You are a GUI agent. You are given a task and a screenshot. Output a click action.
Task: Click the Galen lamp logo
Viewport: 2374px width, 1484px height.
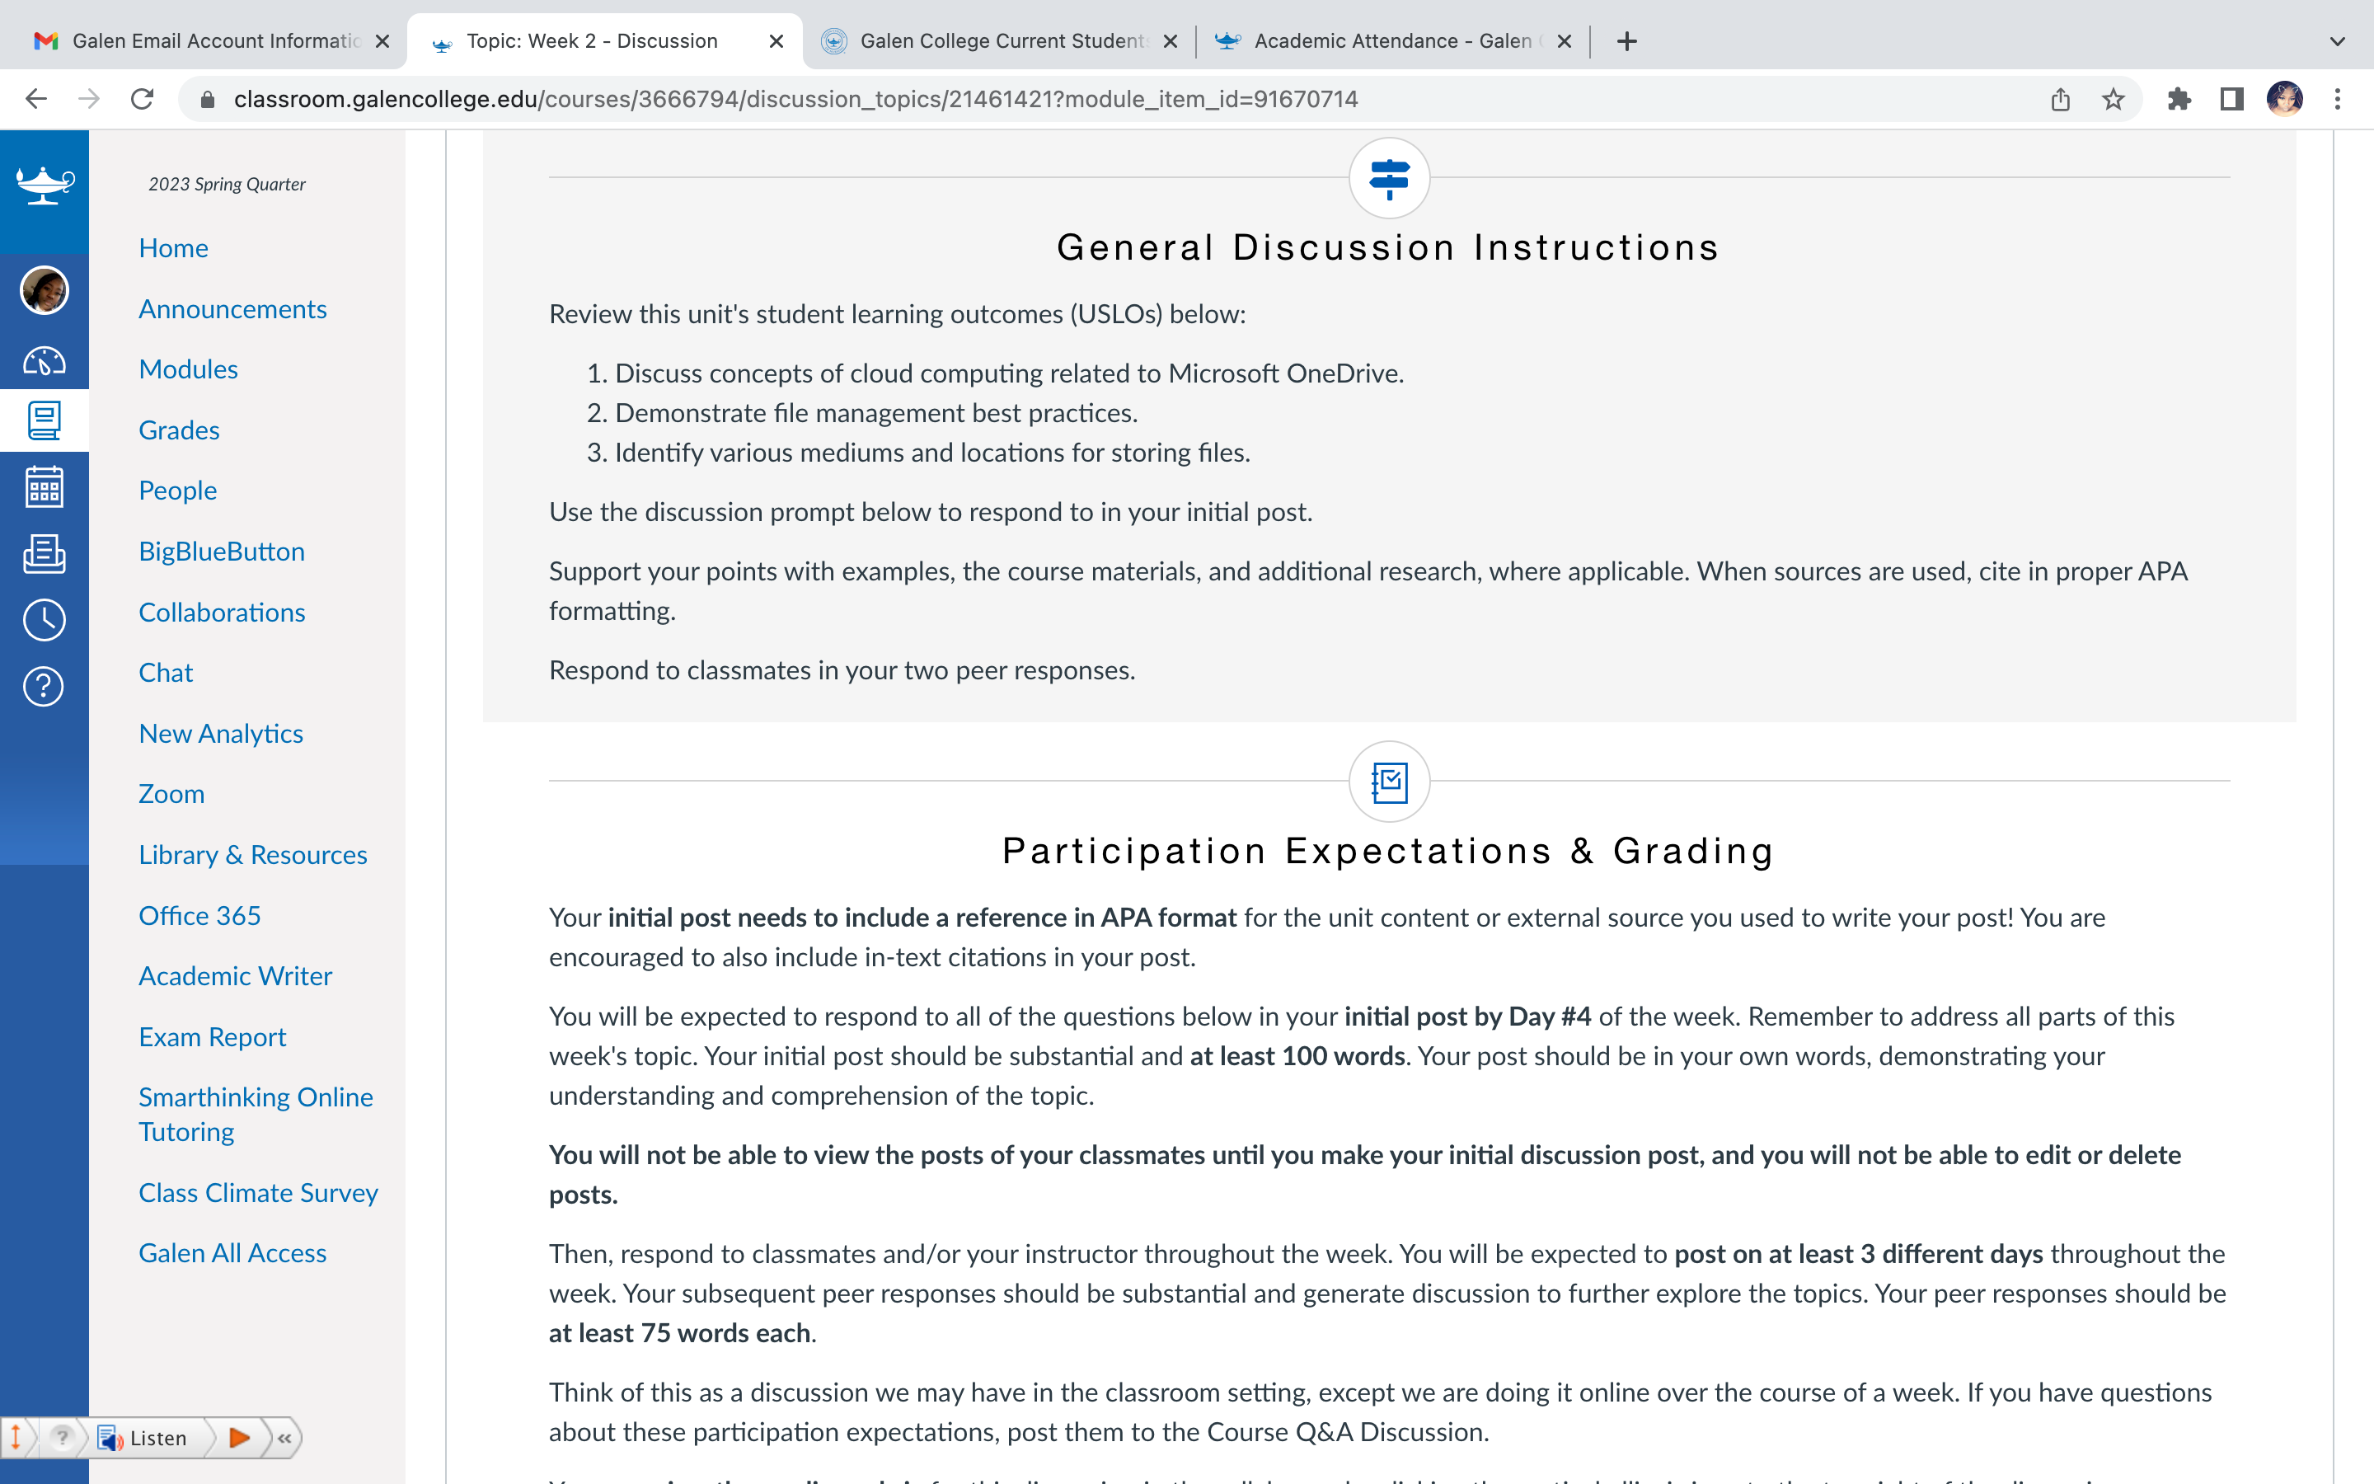tap(45, 182)
